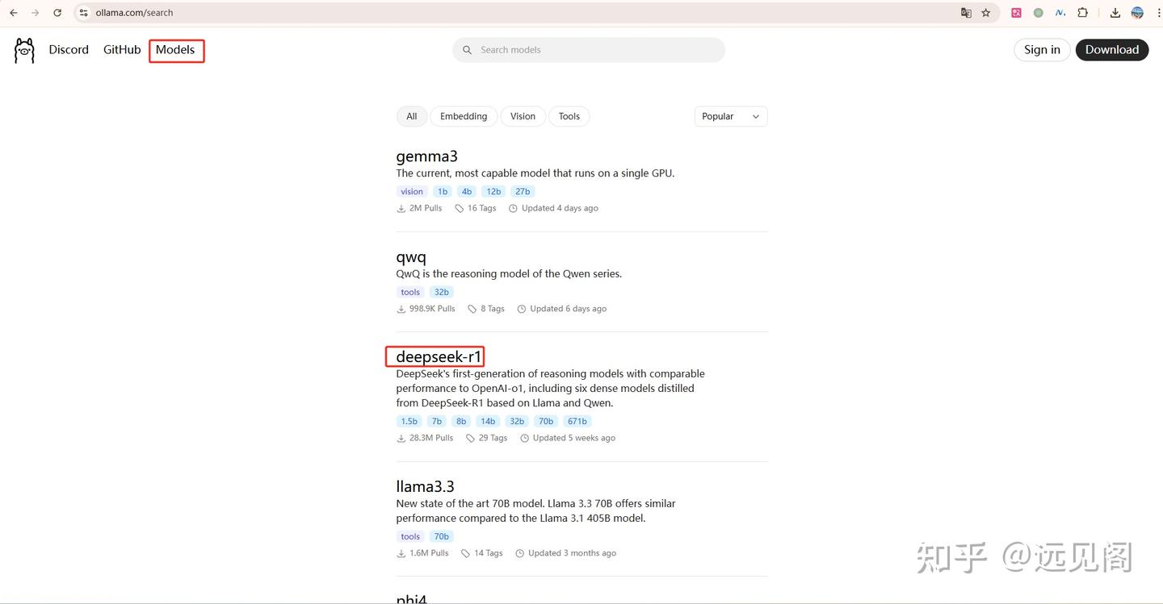
Task: Enable the Tools model filter
Action: (x=569, y=115)
